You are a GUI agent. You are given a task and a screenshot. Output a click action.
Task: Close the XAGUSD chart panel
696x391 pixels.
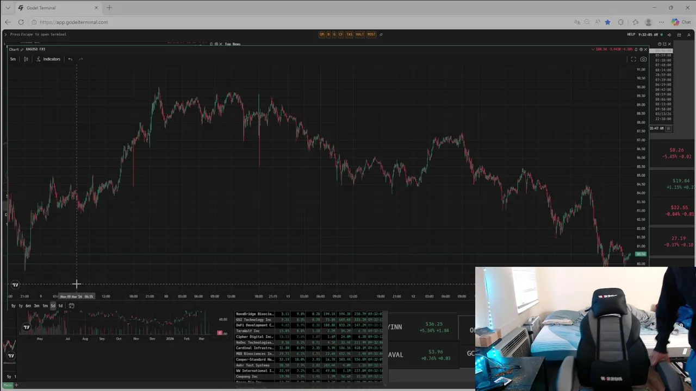pyautogui.click(x=646, y=49)
